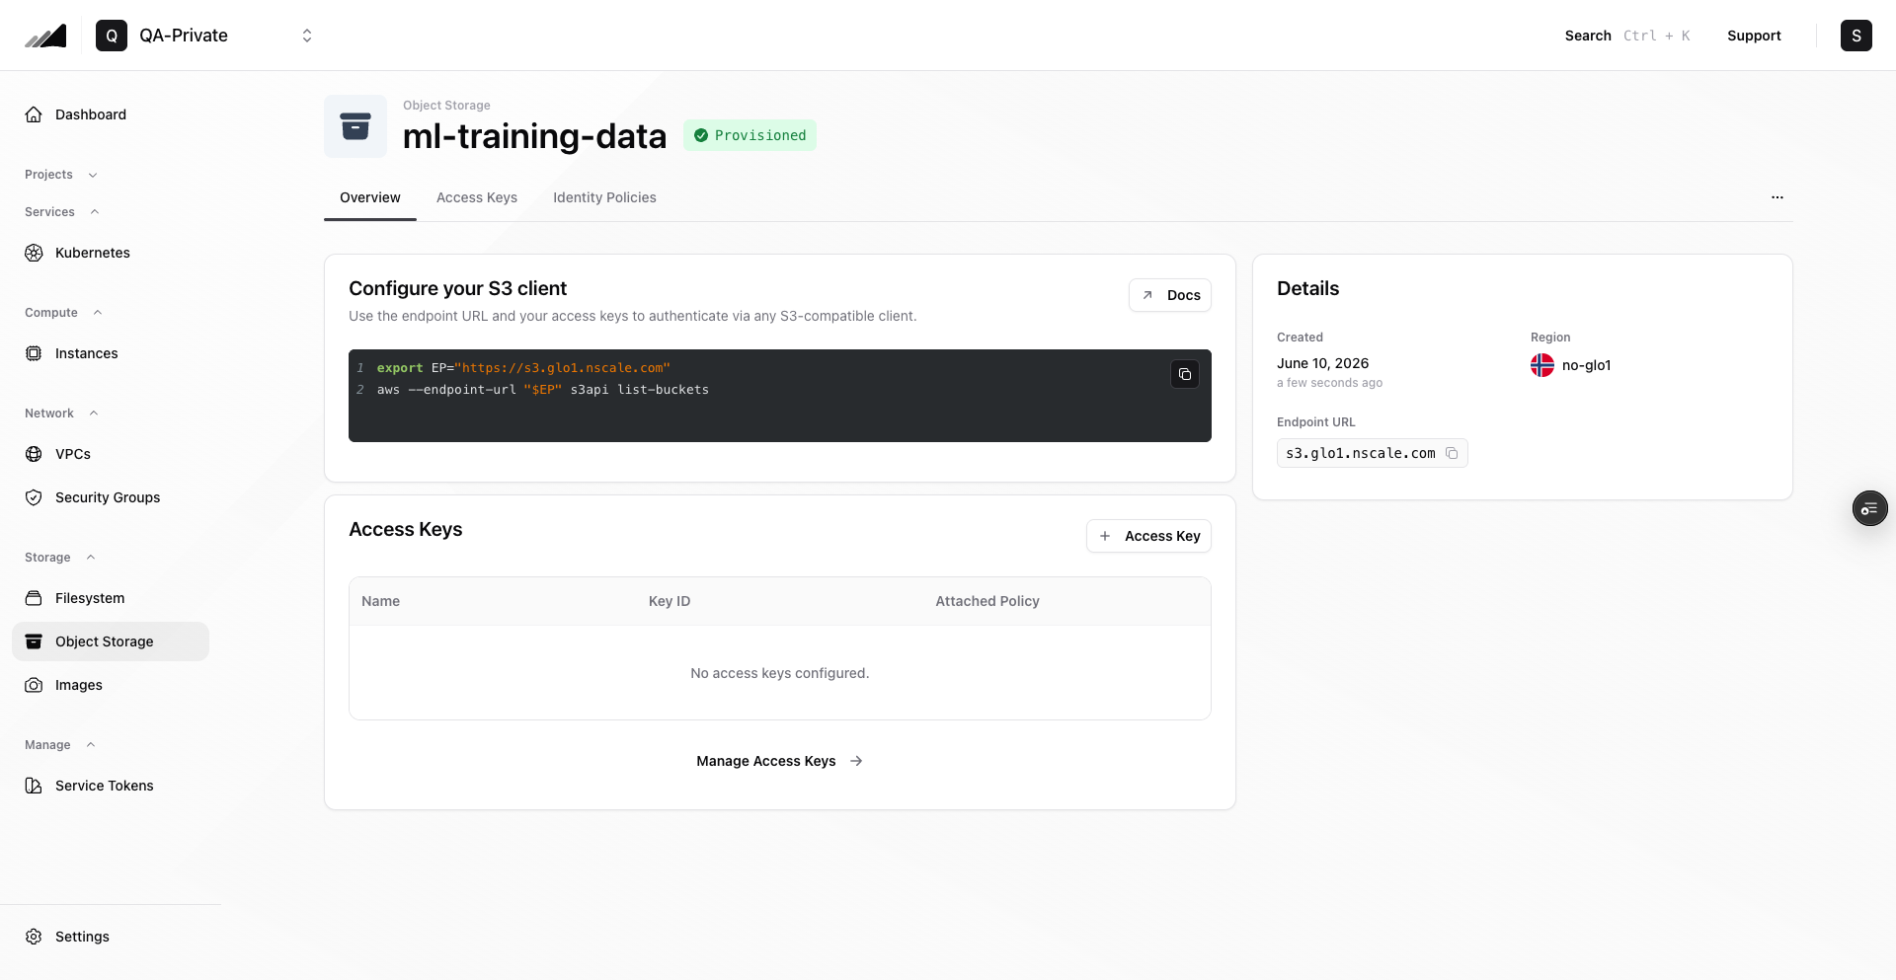1896x980 pixels.
Task: Click the VPCs globe icon
Action: (34, 454)
